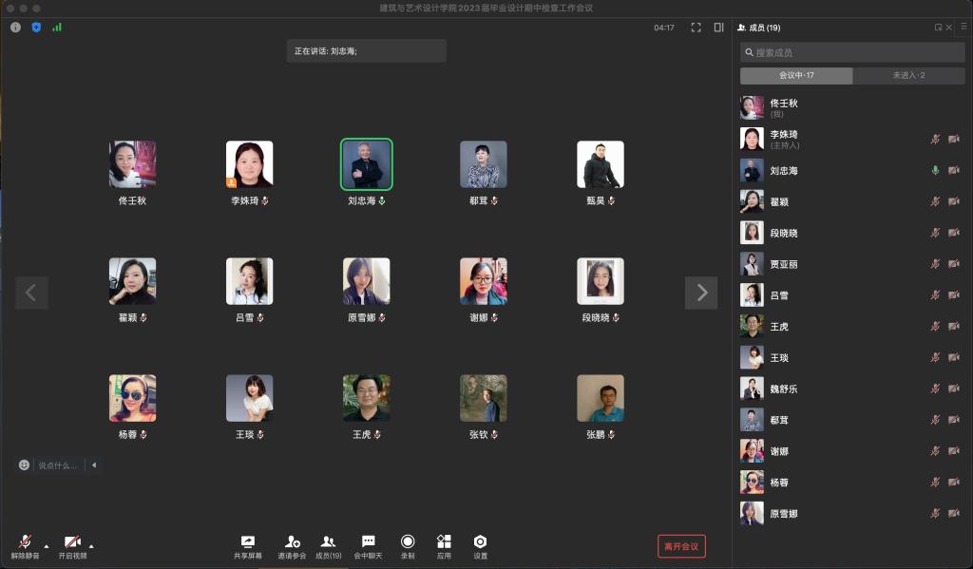Expand audio options arrow beside 解除静音
The width and height of the screenshot is (973, 569).
[46, 547]
